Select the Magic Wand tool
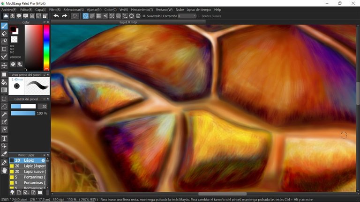The height and width of the screenshot is (202, 360). click(x=4, y=114)
